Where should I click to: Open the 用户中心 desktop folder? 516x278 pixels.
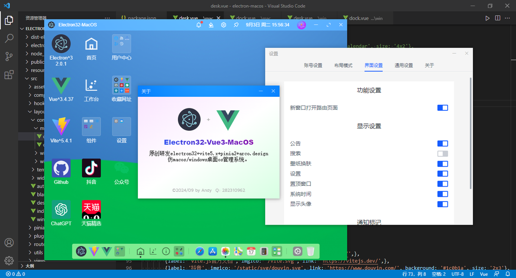[121, 48]
